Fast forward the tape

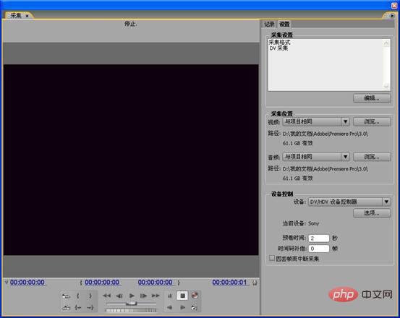(156, 296)
